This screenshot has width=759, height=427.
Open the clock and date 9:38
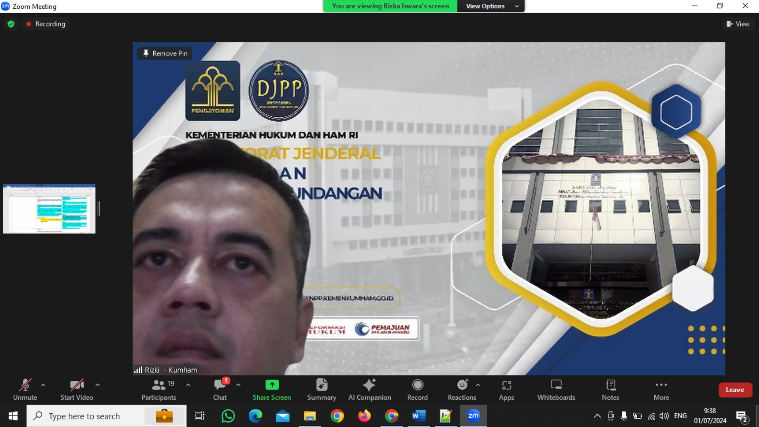[x=710, y=416]
